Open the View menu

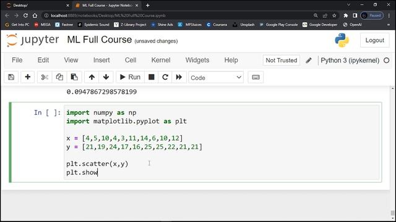pyautogui.click(x=71, y=60)
